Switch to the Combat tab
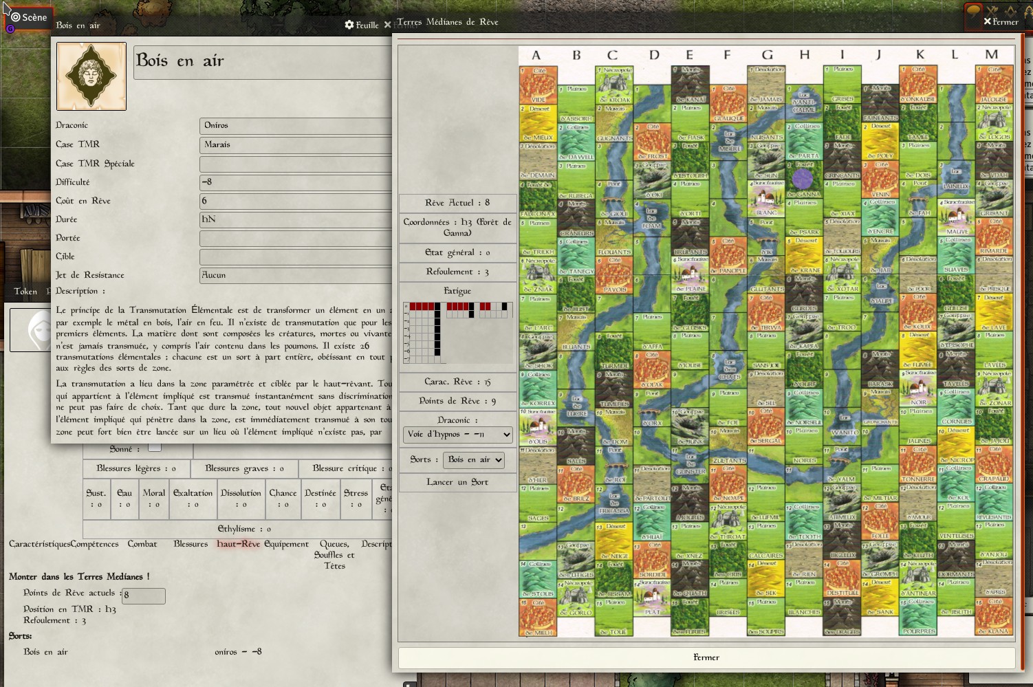 tap(142, 544)
